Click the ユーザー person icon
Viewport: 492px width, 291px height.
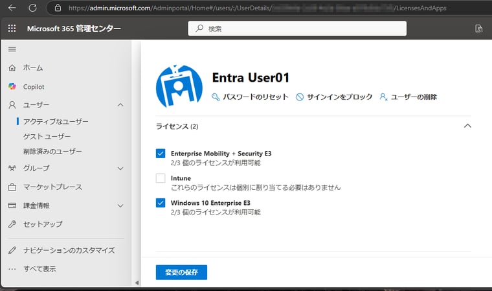click(12, 104)
